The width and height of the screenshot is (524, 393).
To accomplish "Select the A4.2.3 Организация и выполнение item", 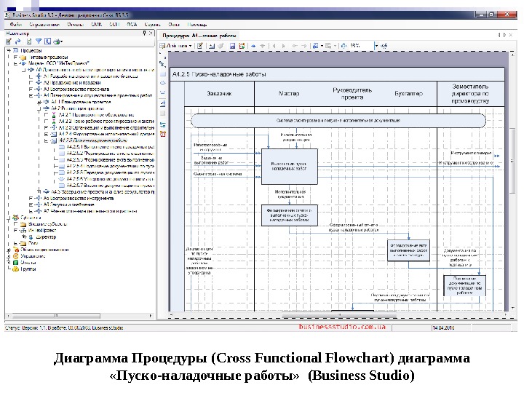I will pyautogui.click(x=106, y=127).
